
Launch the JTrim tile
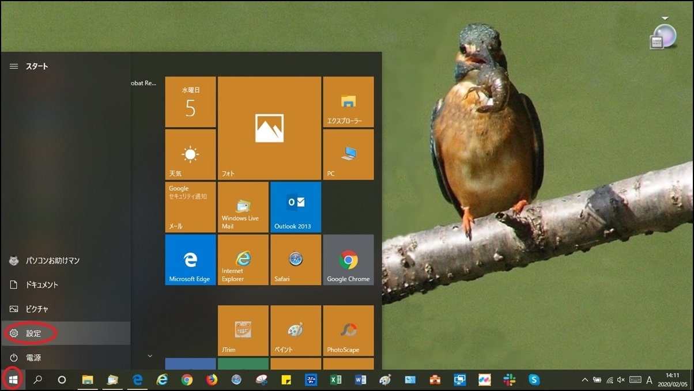click(x=243, y=331)
